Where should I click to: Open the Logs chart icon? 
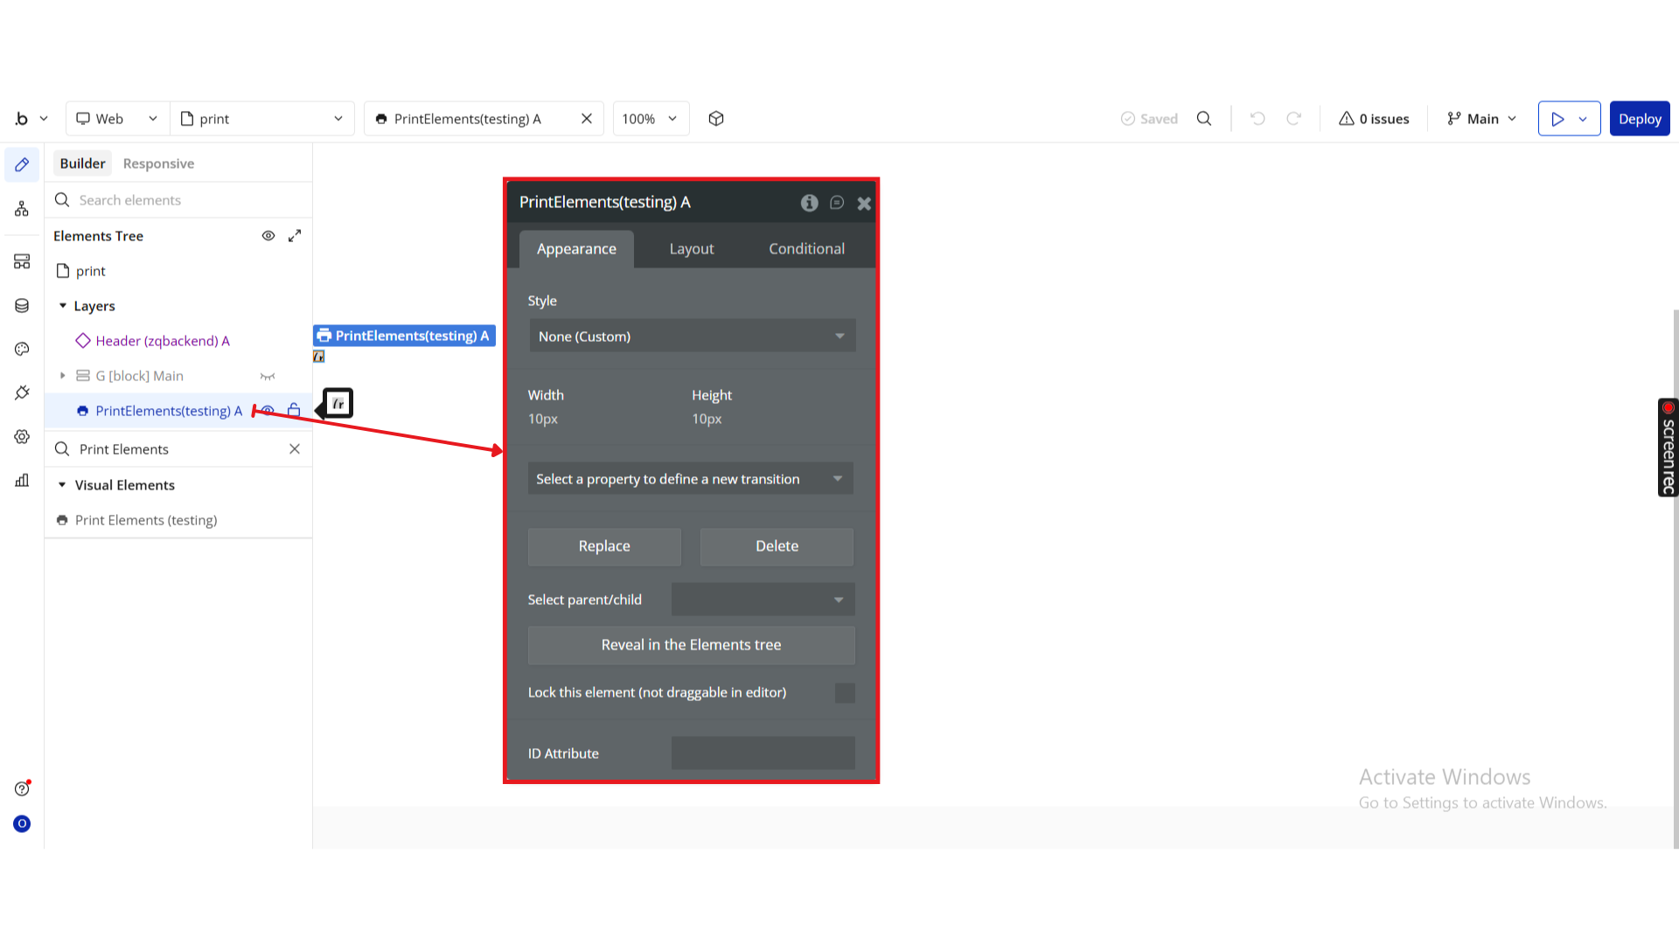(22, 480)
